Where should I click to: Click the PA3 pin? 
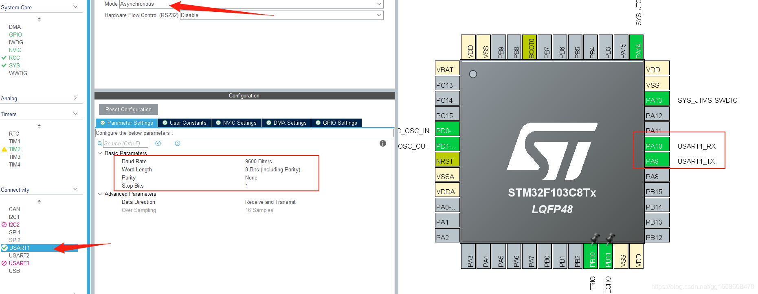(x=468, y=256)
